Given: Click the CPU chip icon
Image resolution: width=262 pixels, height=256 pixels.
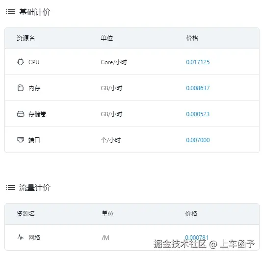Looking at the screenshot, I should (x=21, y=62).
